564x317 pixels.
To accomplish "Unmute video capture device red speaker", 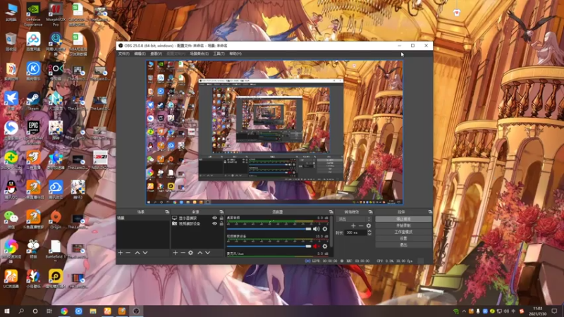I will [x=316, y=246].
